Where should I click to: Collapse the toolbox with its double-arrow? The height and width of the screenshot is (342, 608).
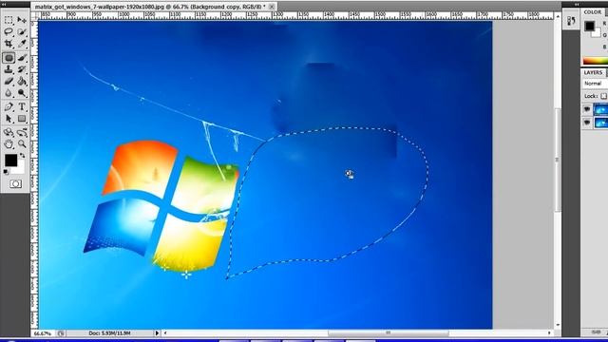pyautogui.click(x=4, y=4)
